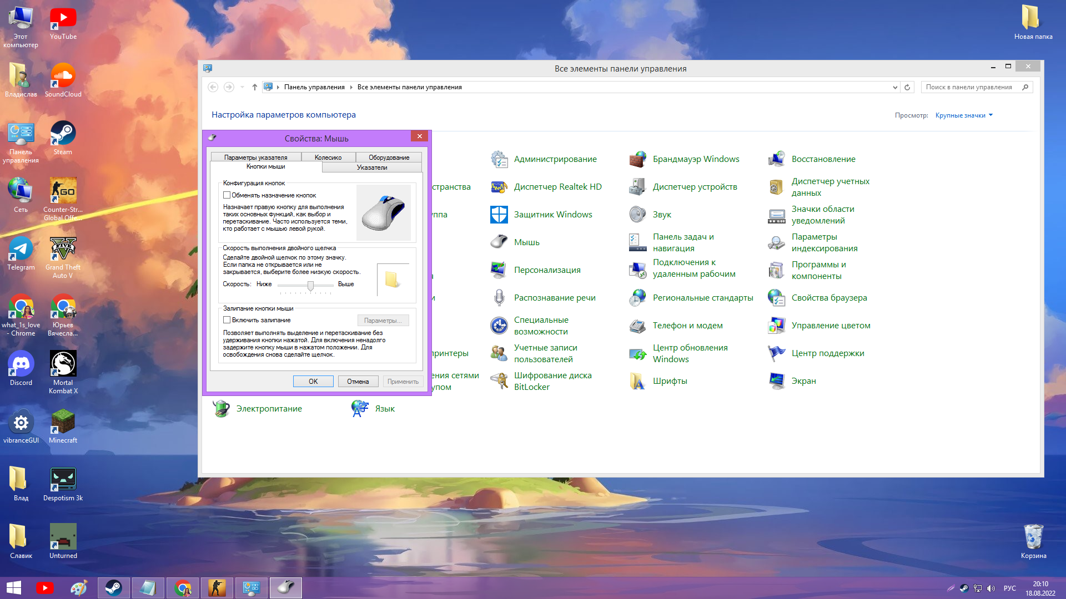1066x599 pixels.
Task: Expand the Крупные значки view dropdown
Action: [x=964, y=115]
